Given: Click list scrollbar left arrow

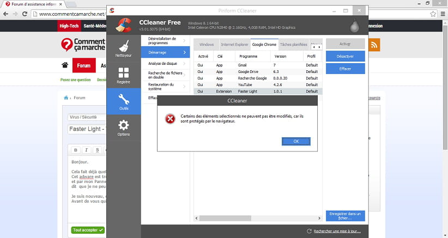Looking at the screenshot, I should click(x=196, y=218).
